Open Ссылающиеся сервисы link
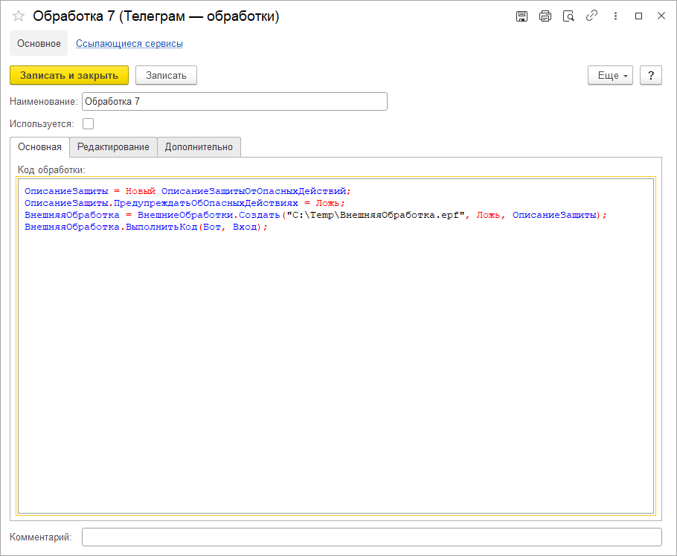677x556 pixels. coord(129,44)
